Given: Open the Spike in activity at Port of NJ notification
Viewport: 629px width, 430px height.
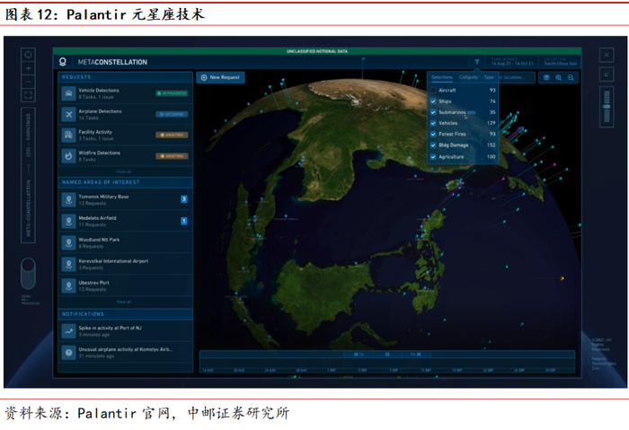Looking at the screenshot, I should pos(125,331).
